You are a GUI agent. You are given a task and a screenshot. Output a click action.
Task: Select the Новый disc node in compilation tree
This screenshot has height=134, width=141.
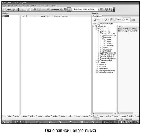(6, 16)
